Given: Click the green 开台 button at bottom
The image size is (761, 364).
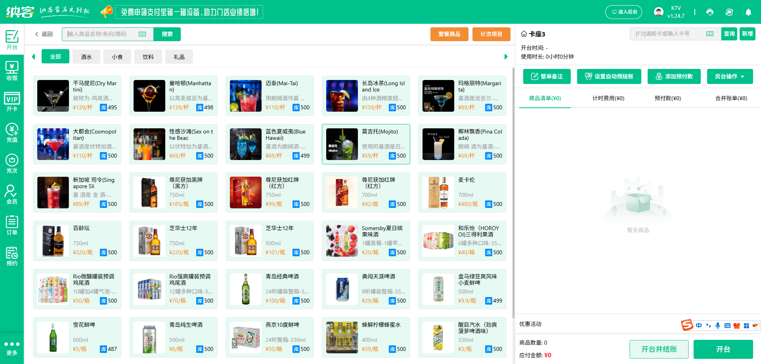Looking at the screenshot, I should coord(723,349).
